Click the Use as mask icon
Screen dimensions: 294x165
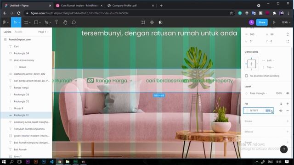(x=160, y=22)
